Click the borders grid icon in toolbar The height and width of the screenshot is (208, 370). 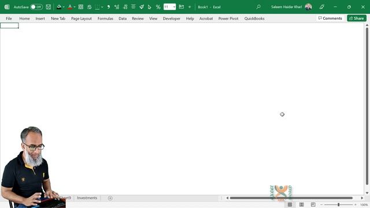pyautogui.click(x=81, y=7)
